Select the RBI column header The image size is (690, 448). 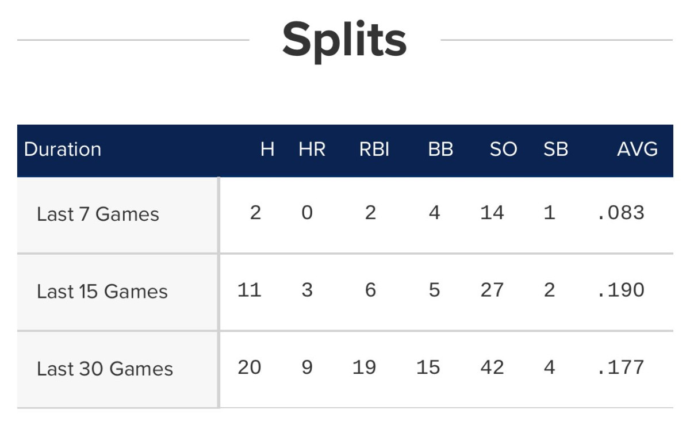click(374, 150)
